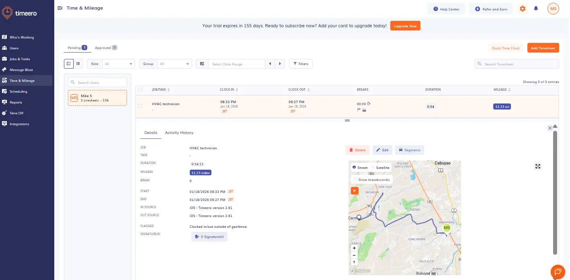This screenshot has height=280, width=570.
Task: Delete the selected timesheet
Action: 357,150
